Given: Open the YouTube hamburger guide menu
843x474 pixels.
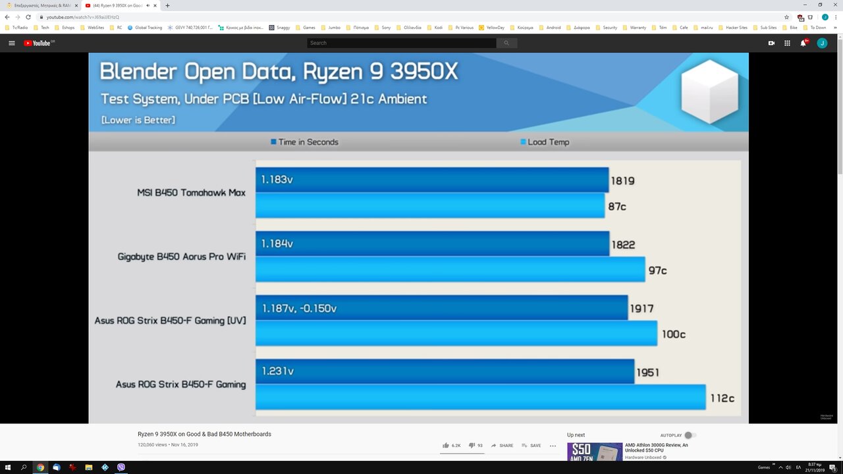Looking at the screenshot, I should point(12,43).
